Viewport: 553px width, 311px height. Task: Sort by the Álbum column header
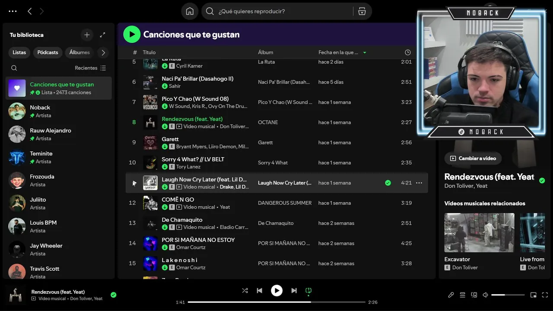tap(265, 52)
